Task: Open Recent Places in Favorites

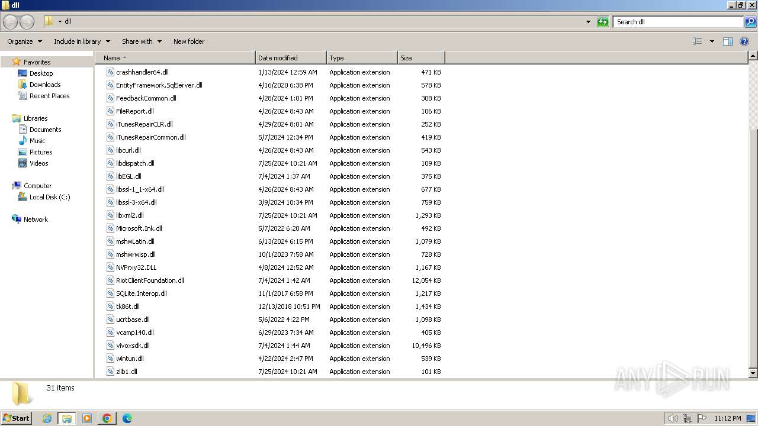Action: point(49,96)
